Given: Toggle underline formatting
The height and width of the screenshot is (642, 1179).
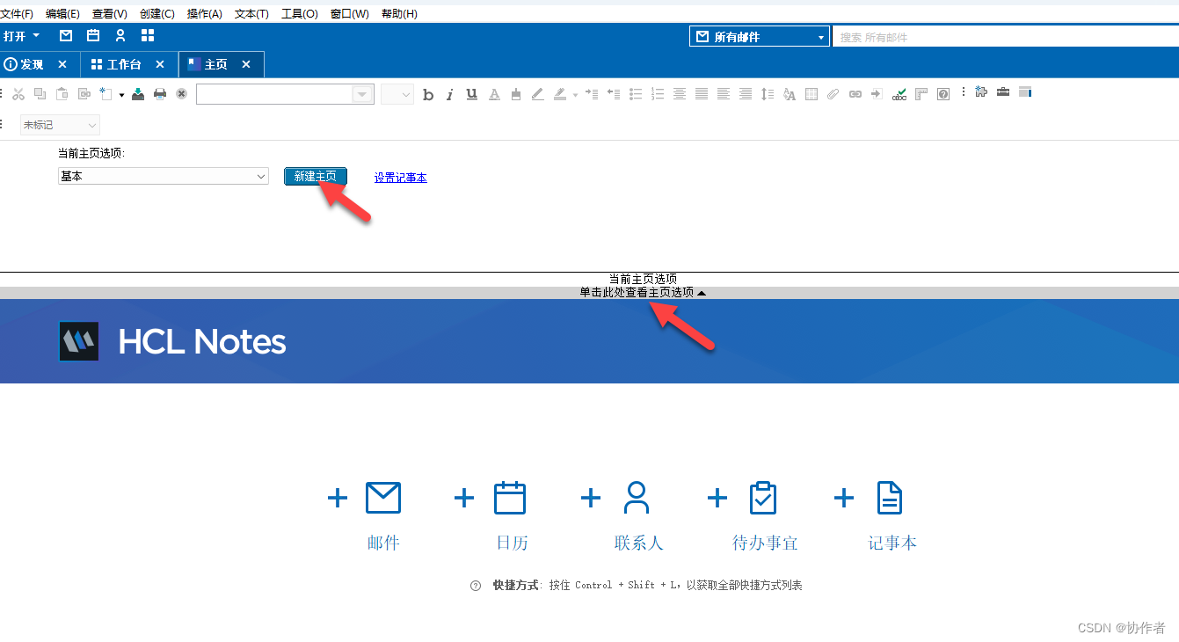Looking at the screenshot, I should tap(472, 94).
